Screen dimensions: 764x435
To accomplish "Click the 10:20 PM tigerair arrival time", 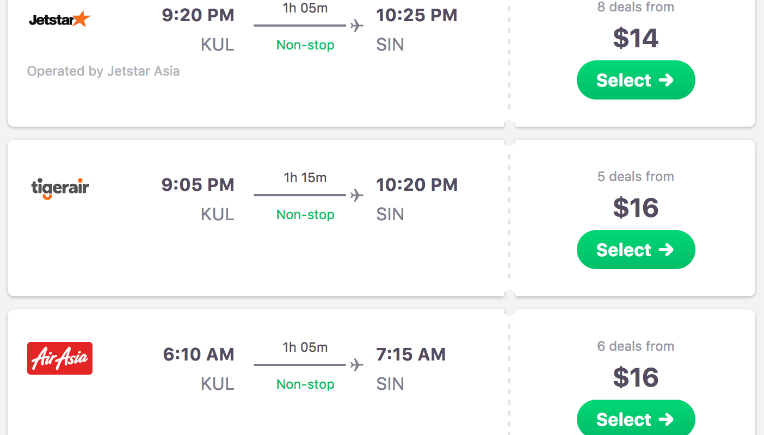I will pos(417,185).
